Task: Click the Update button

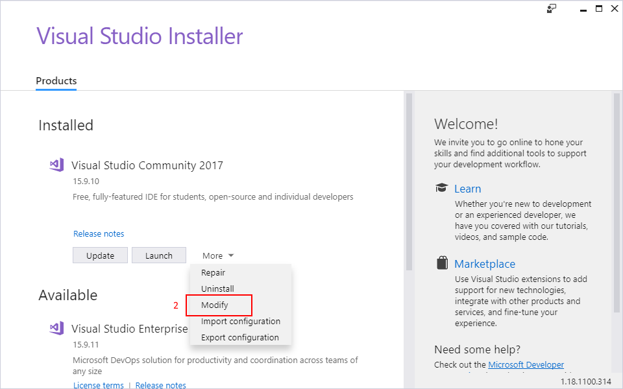Action: 100,255
